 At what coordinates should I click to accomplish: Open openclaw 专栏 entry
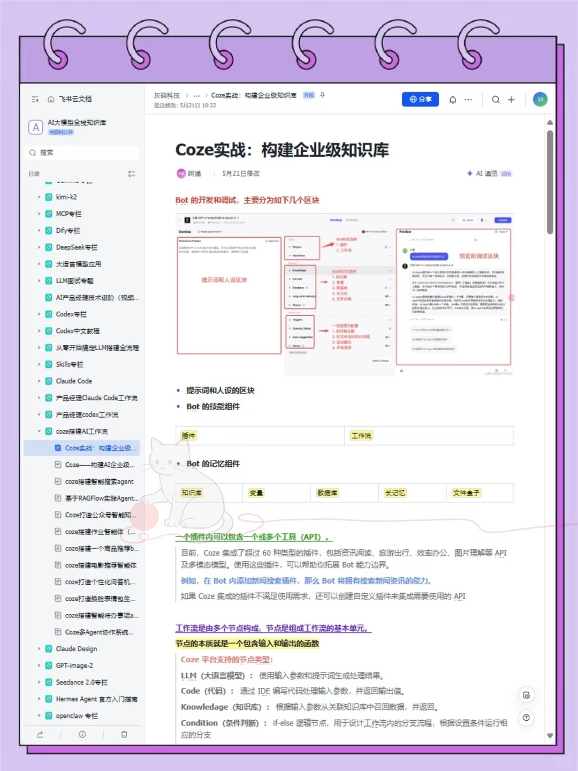77,716
